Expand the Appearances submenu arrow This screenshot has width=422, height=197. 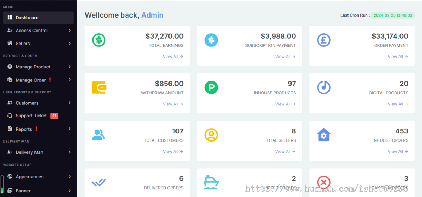coord(70,177)
